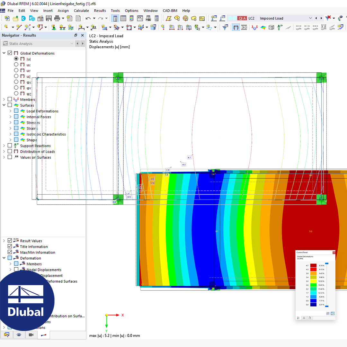Uncheck the Title Information checkbox
Viewport: 347px width, 347px height.
[x=10, y=246]
